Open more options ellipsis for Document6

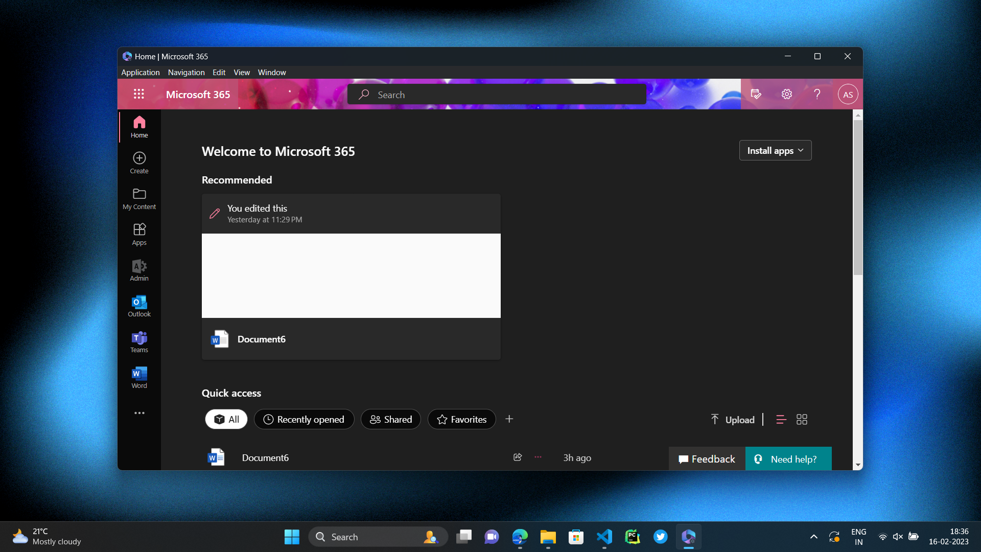click(x=538, y=457)
